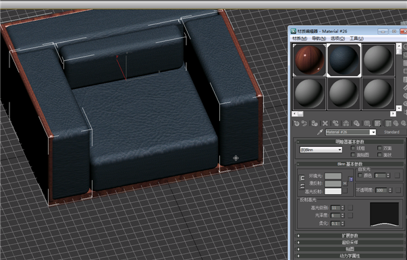Click the 高光反射 specular color swatch

[x=333, y=191]
